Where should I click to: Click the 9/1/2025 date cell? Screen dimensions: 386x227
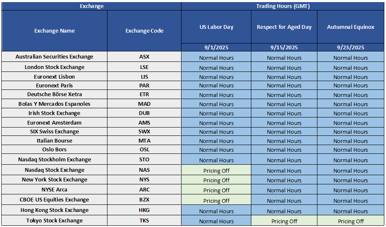pos(216,47)
